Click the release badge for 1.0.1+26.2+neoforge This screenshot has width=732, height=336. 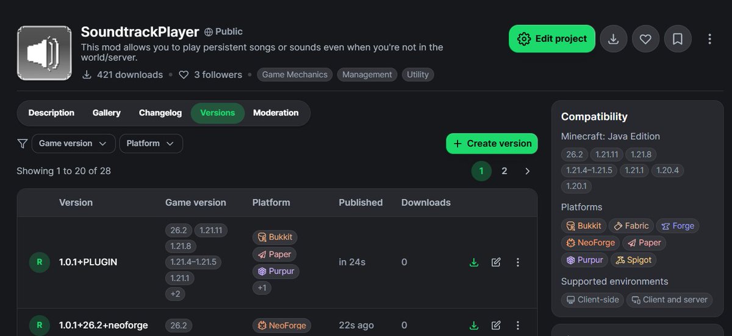(x=40, y=326)
